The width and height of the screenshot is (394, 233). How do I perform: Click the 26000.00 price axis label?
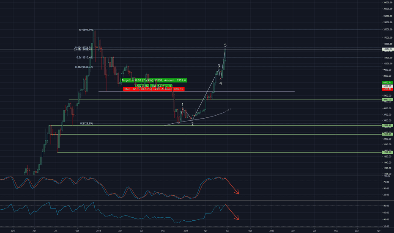click(388, 16)
